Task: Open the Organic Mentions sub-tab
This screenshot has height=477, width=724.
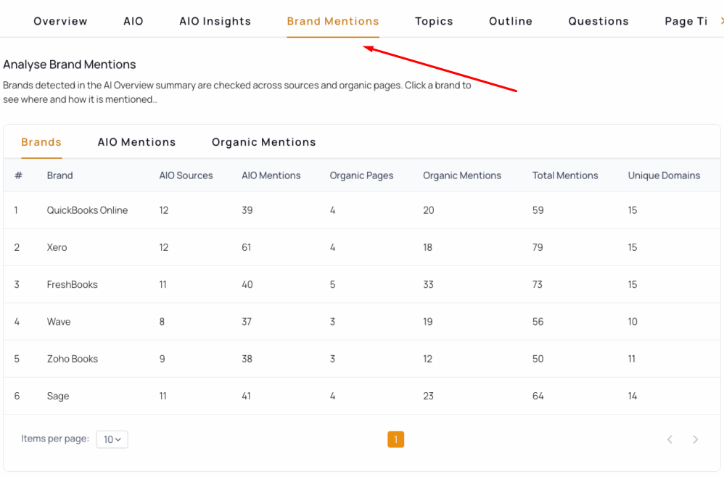Action: click(x=264, y=142)
